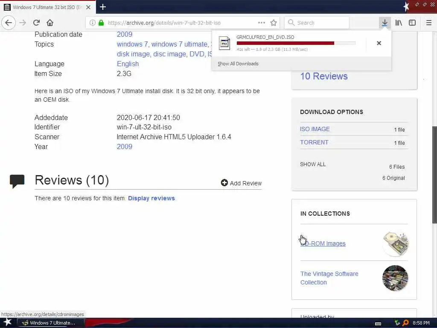
Task: Click the Vintage Software Collection thumbnail
Action: (395, 278)
